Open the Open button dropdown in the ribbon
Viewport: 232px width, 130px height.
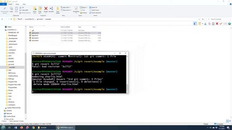pos(87,8)
